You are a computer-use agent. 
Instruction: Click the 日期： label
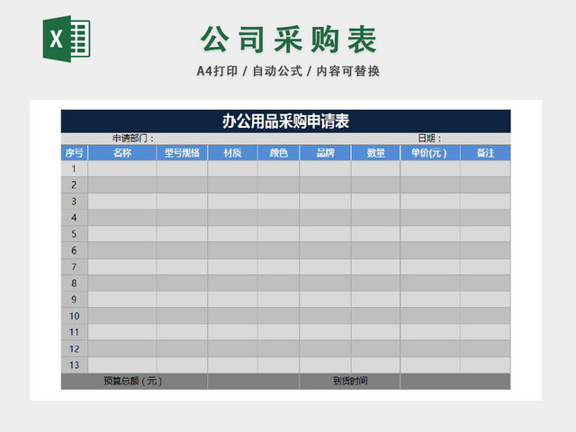[x=429, y=139]
